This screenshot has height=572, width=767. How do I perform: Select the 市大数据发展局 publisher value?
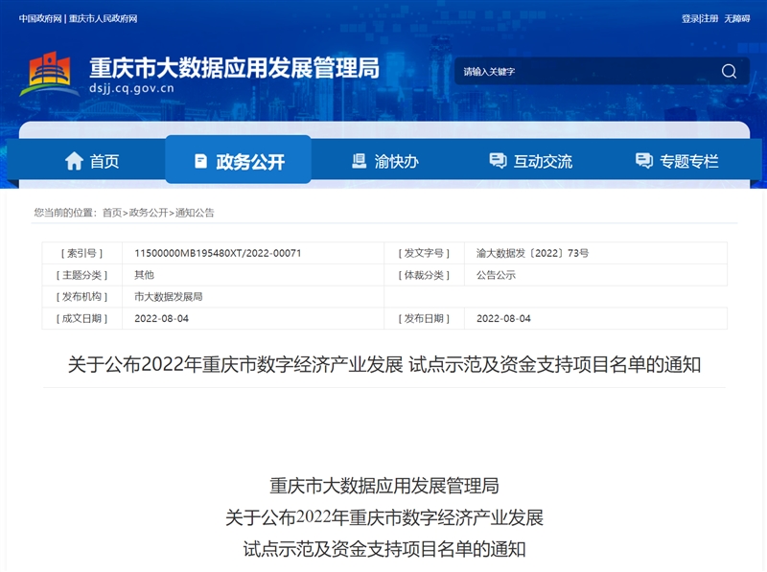tap(169, 297)
